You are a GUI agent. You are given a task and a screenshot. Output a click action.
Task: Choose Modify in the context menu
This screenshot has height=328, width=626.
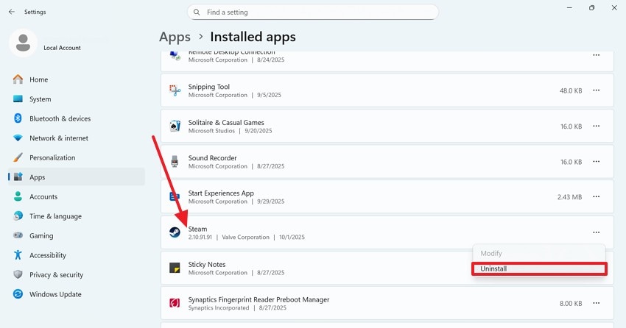pos(491,253)
